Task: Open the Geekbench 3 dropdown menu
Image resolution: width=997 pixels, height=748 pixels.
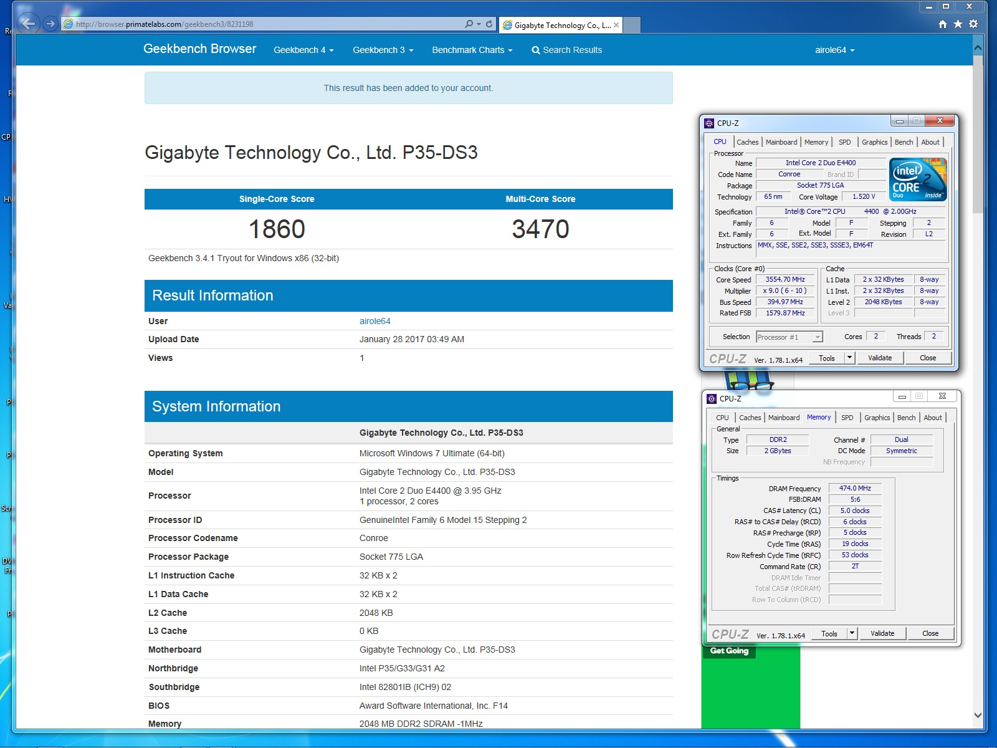Action: pos(383,50)
